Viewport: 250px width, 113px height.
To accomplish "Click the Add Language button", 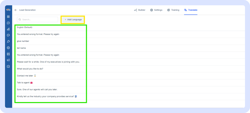I will [x=73, y=20].
